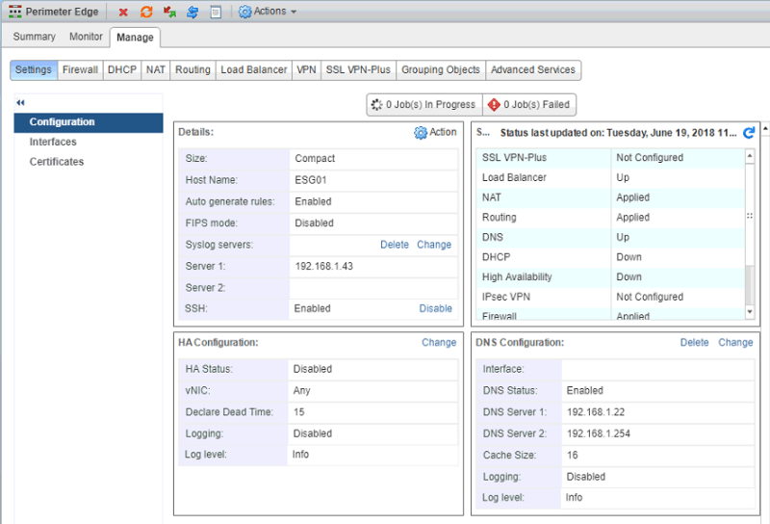Click the blue double-arrow sync icon

tap(192, 12)
